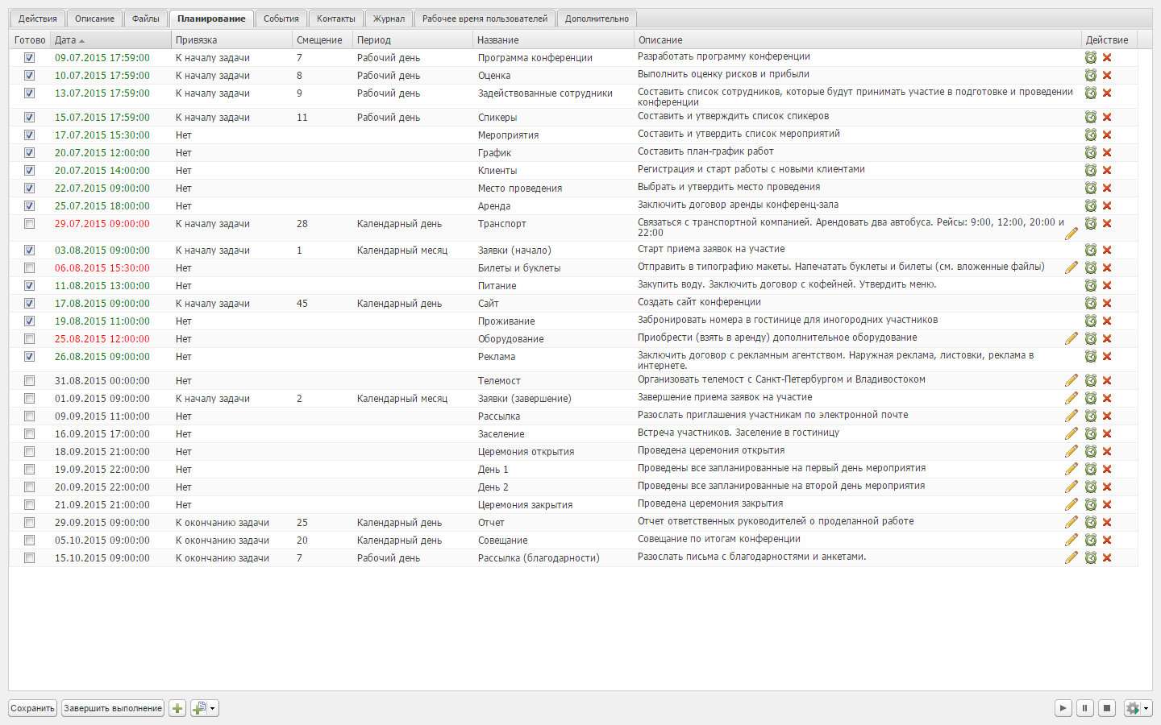Viewport: 1161px width, 725px height.
Task: Click the green plus add button
Action: 177,708
